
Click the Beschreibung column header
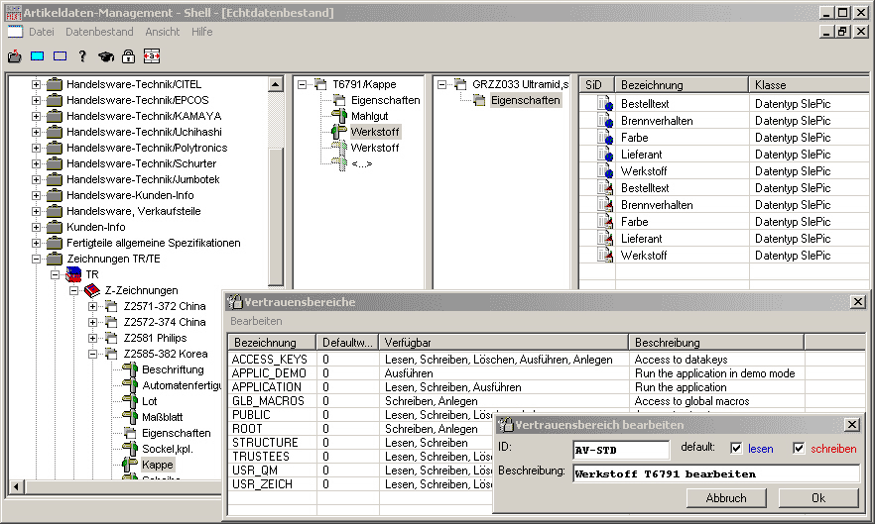pyautogui.click(x=716, y=343)
